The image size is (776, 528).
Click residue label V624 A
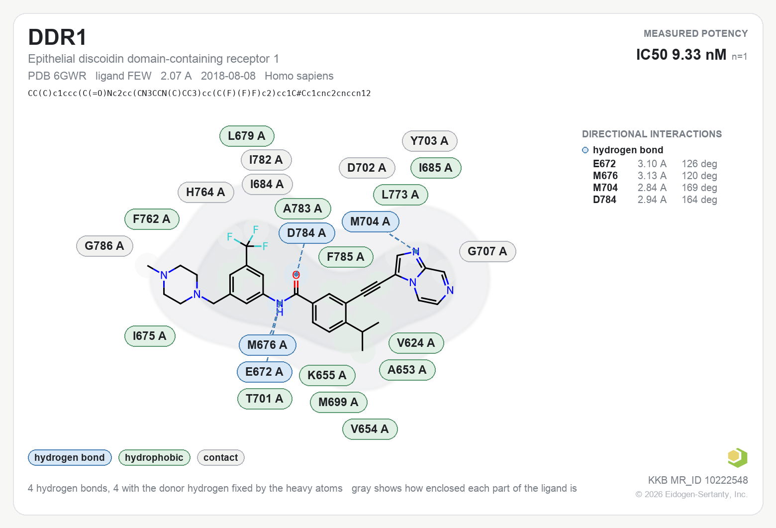[416, 343]
